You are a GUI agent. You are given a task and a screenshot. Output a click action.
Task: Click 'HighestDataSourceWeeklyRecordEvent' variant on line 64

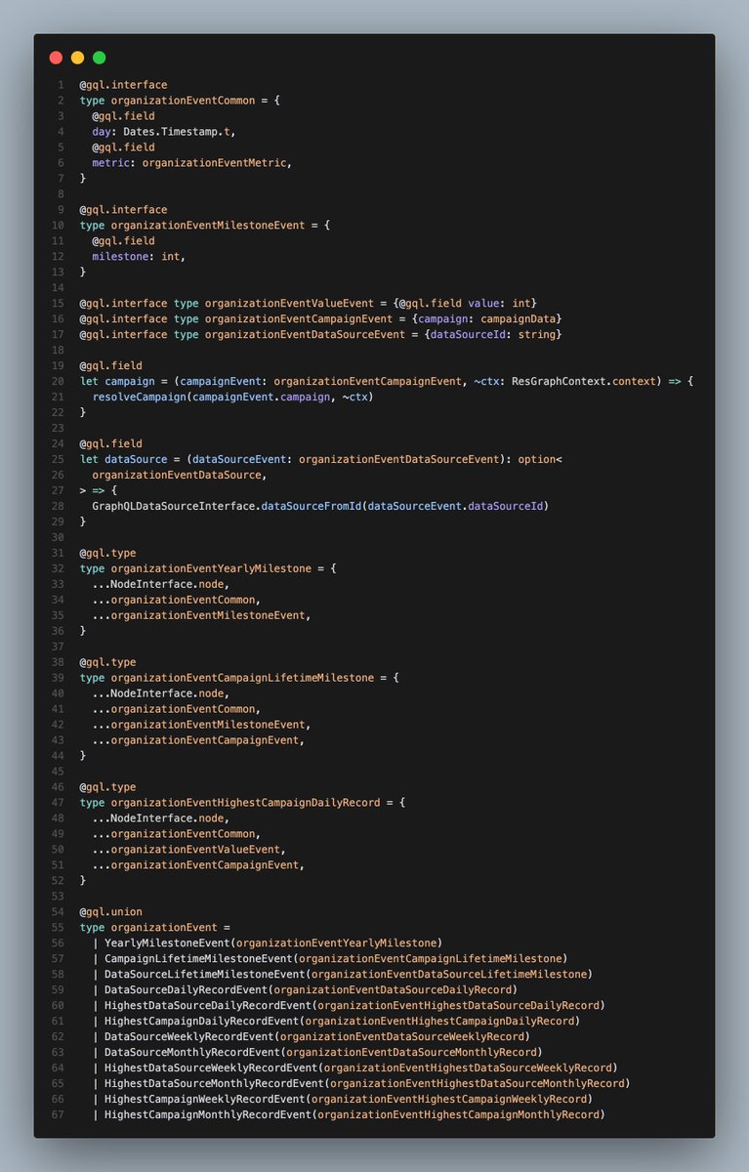pos(209,1069)
